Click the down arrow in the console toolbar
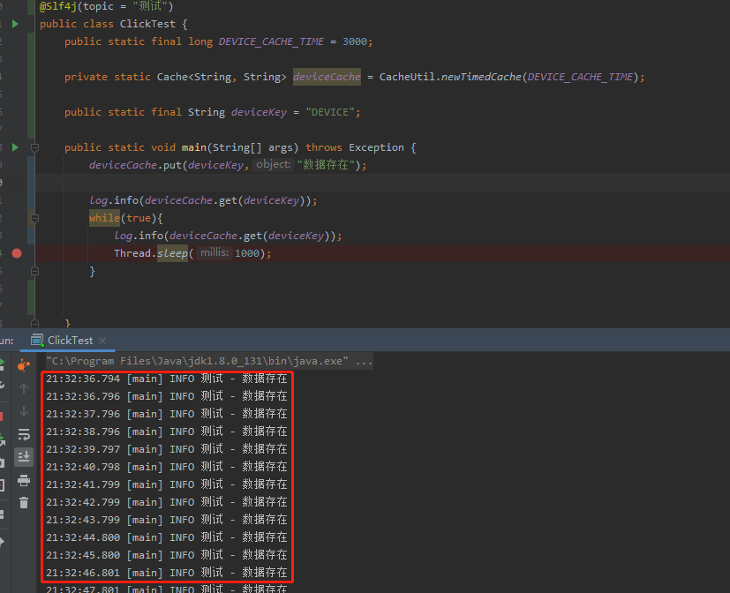 point(24,410)
